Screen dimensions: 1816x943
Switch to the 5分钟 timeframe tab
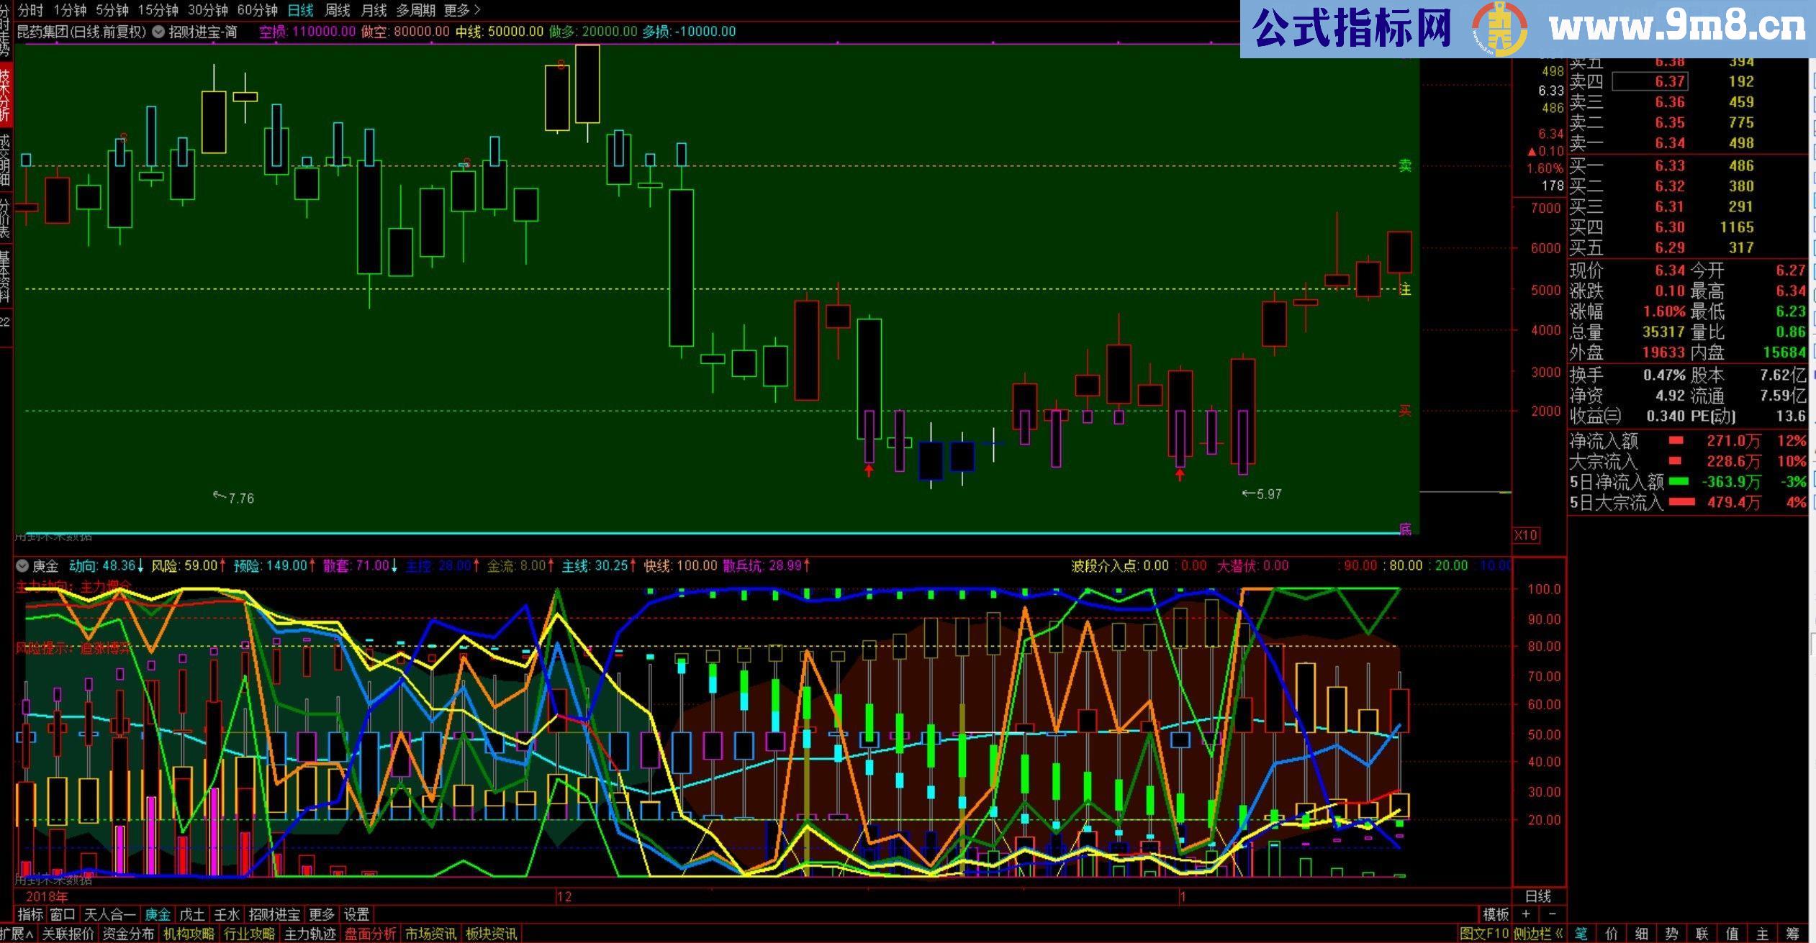pos(112,10)
